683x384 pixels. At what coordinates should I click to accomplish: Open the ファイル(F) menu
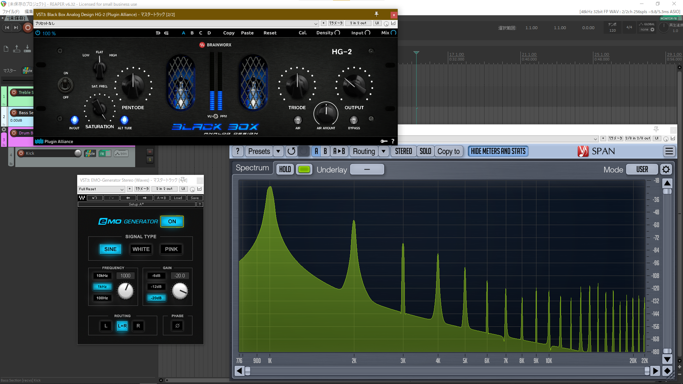click(x=11, y=11)
